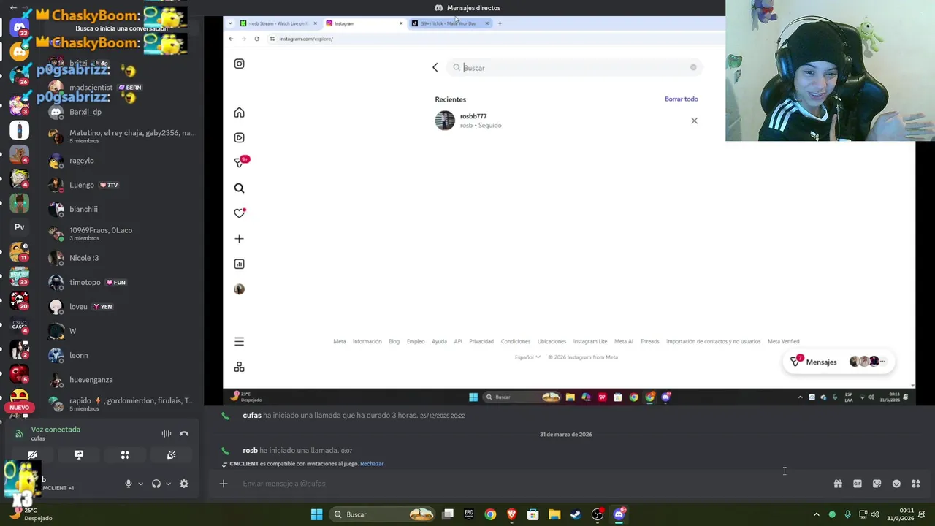Screen dimensions: 935x526
Task: Open the Meta apps grid icon
Action: pyautogui.click(x=239, y=367)
